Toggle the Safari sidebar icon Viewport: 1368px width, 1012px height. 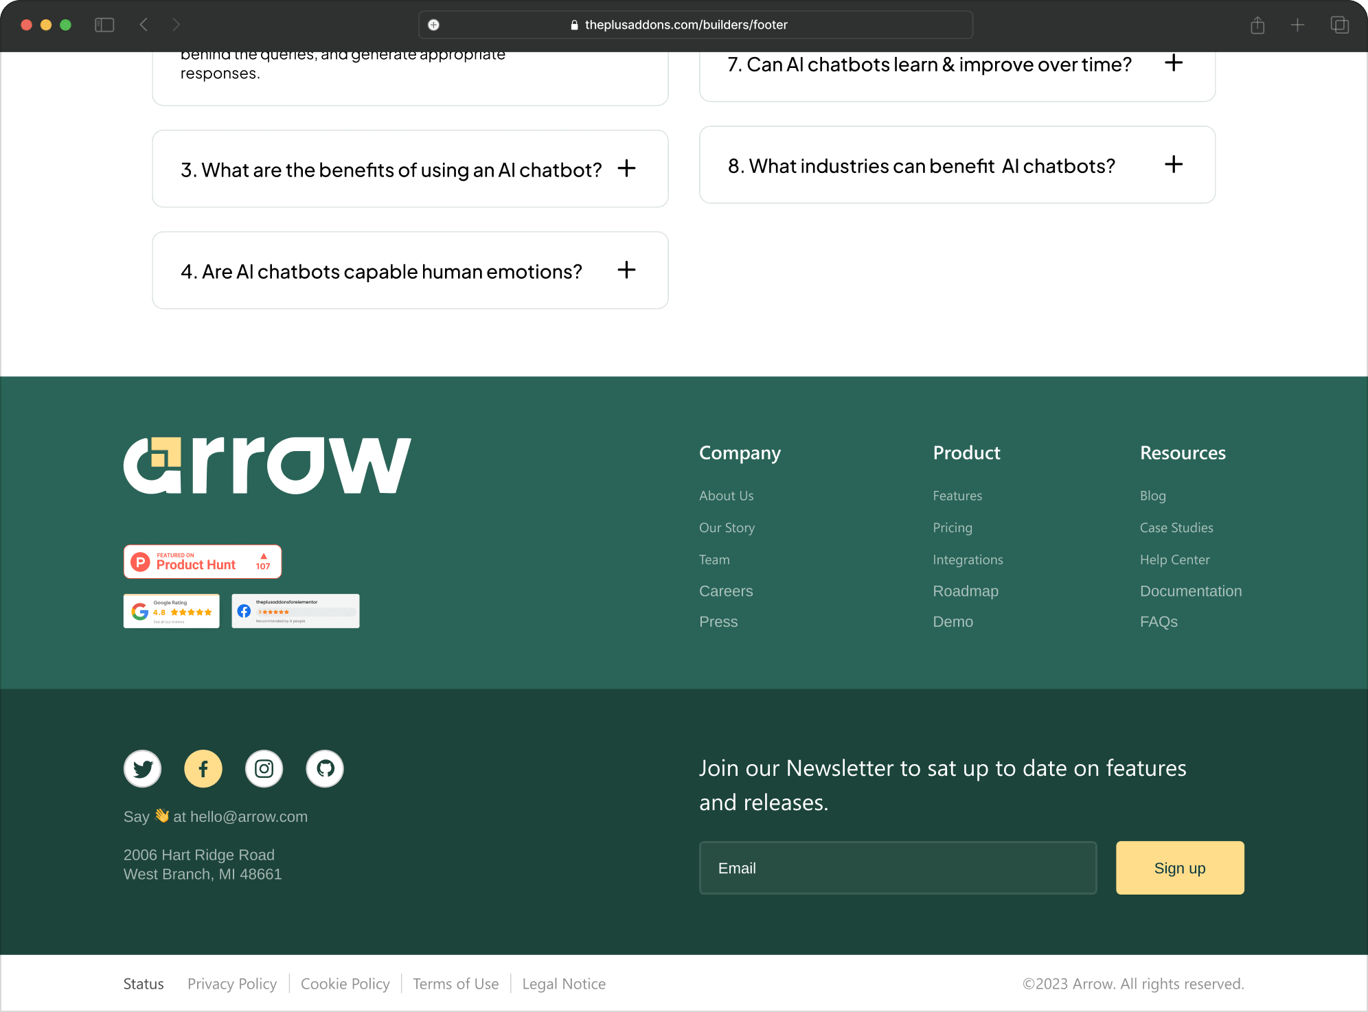(104, 25)
